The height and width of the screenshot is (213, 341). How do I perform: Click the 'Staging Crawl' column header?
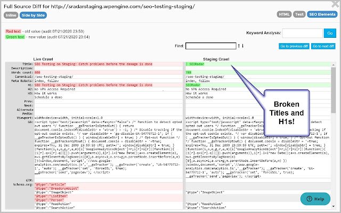pyautogui.click(x=216, y=59)
